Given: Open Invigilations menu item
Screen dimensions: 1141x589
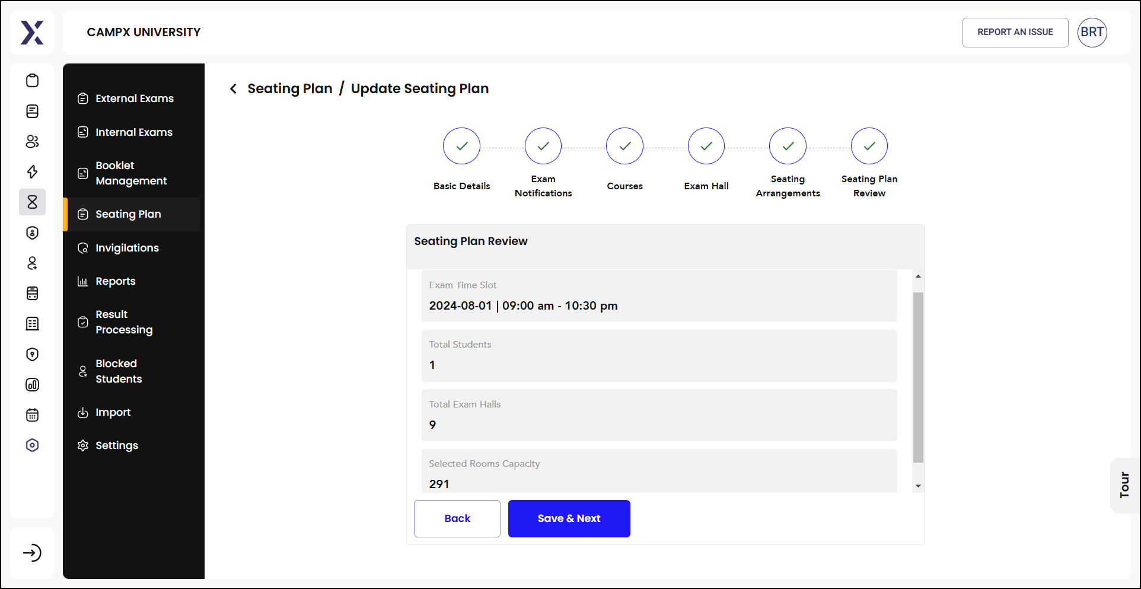Looking at the screenshot, I should click(x=132, y=248).
